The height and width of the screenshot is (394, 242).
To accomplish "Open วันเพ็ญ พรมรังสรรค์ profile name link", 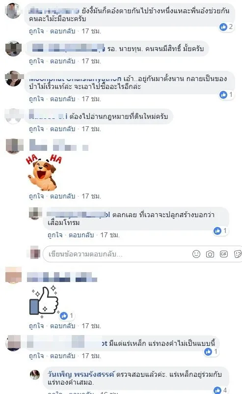I will click(81, 374).
